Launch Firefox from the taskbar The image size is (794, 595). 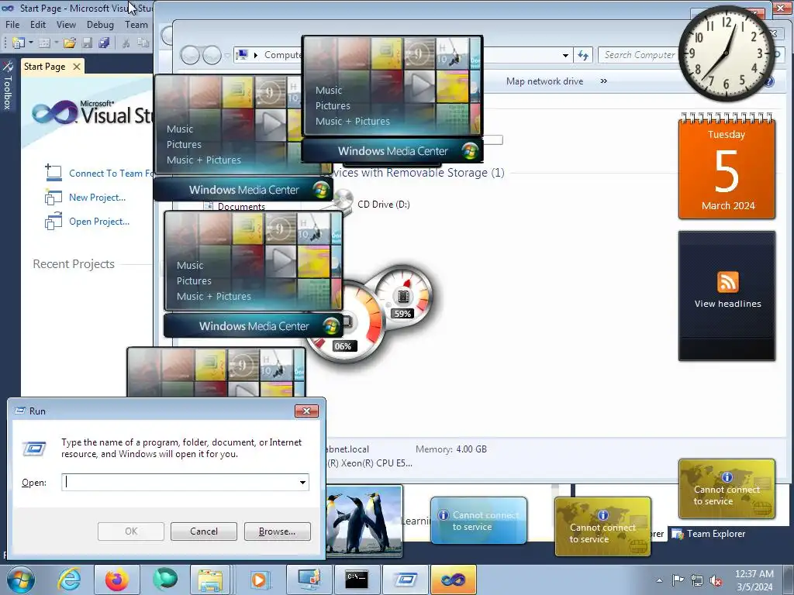(117, 580)
